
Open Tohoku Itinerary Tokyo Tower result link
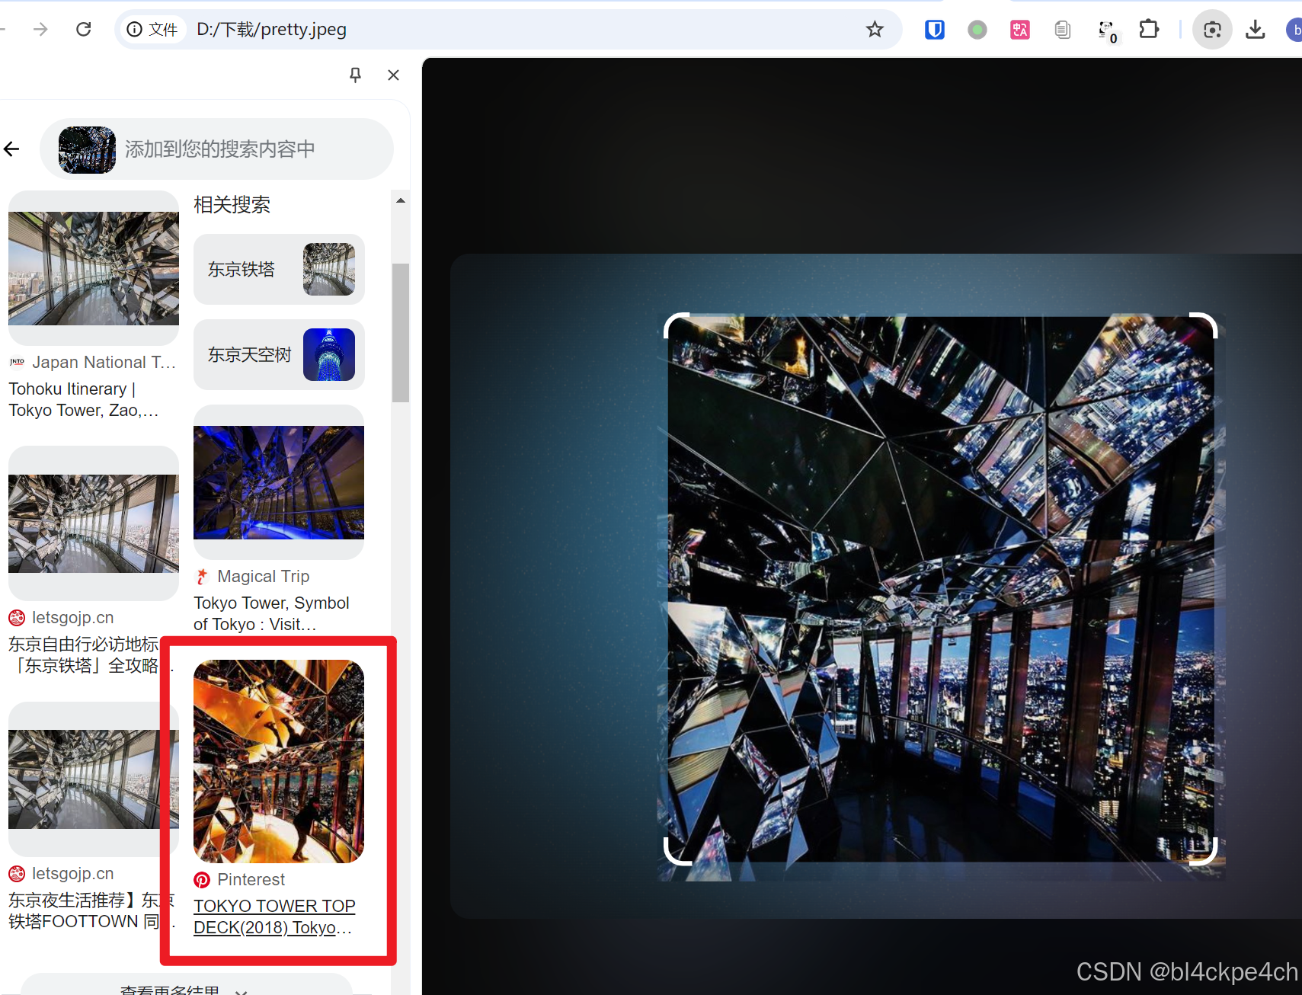84,399
